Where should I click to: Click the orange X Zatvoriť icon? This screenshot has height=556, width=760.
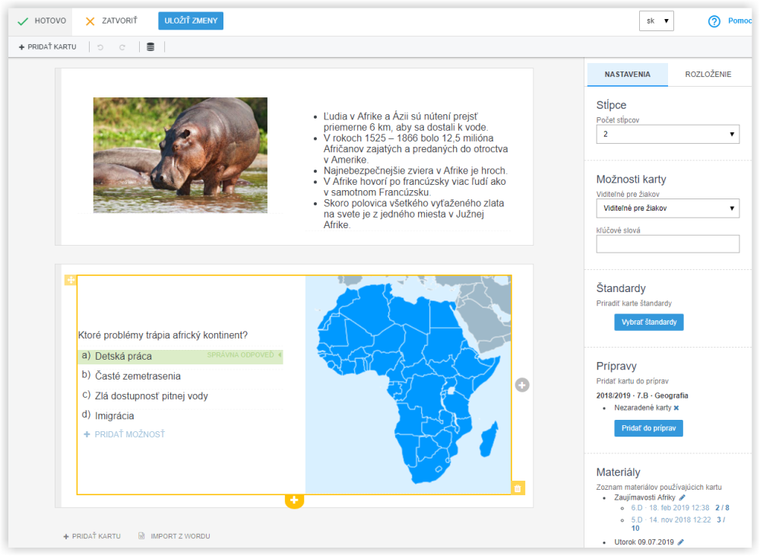coord(90,21)
